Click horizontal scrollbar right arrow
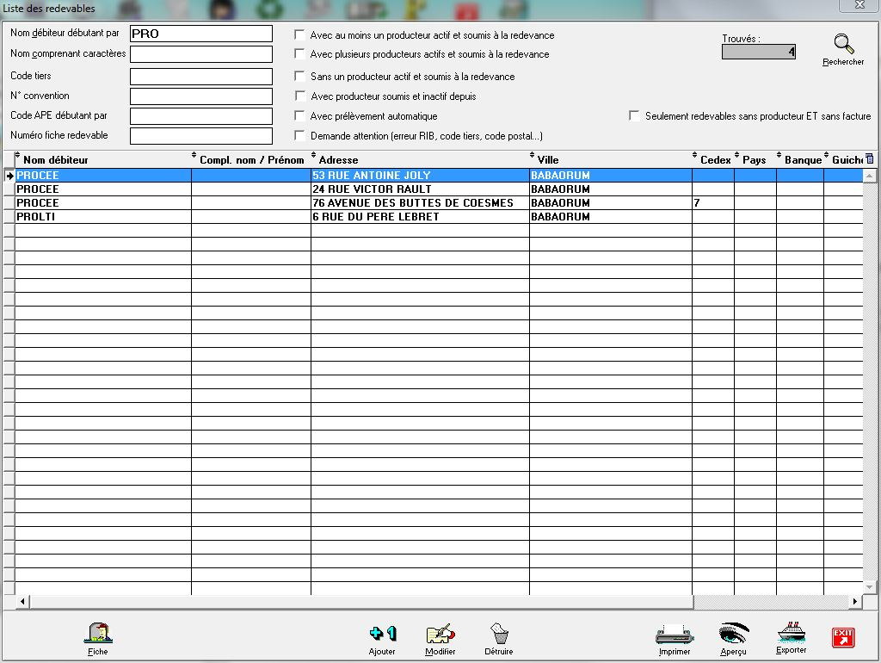 click(x=855, y=601)
